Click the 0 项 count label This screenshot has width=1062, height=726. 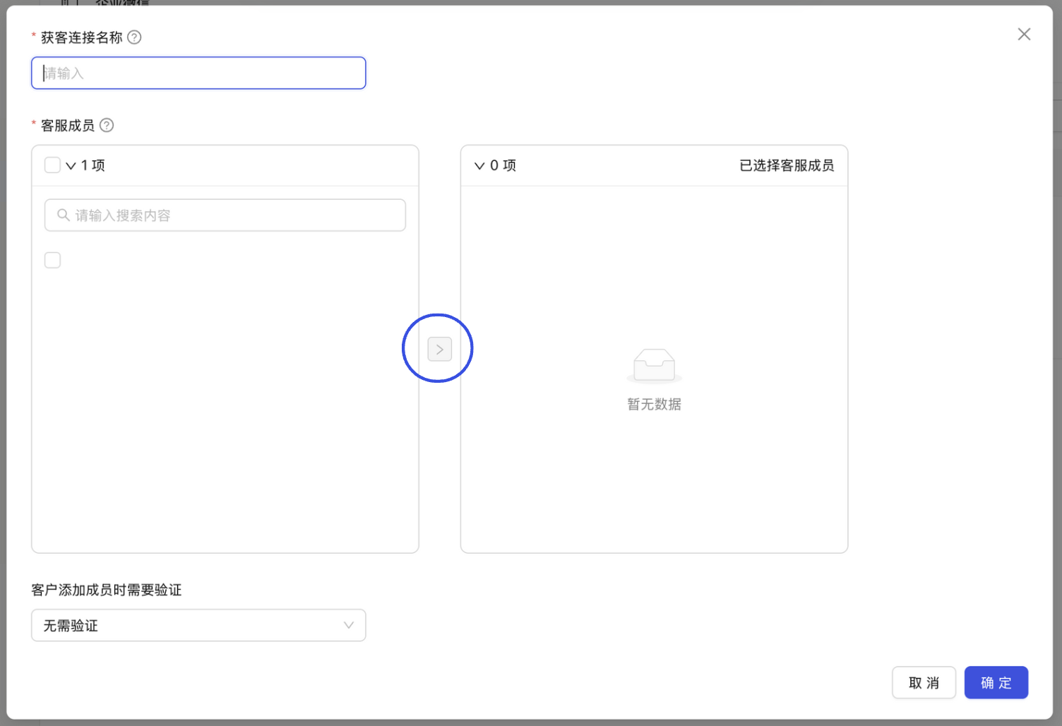pyautogui.click(x=503, y=165)
